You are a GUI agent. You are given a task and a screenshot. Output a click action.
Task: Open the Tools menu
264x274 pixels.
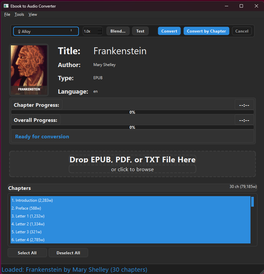(x=19, y=14)
